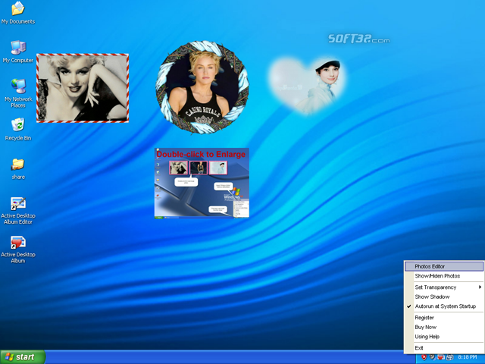Screen dimensions: 485x364
Task: Select the circular feather-framed photo
Action: click(x=202, y=87)
